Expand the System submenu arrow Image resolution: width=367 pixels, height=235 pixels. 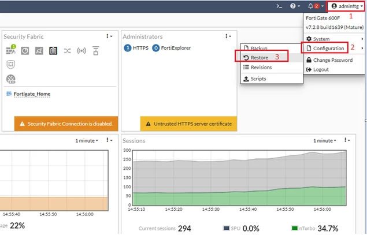point(362,39)
